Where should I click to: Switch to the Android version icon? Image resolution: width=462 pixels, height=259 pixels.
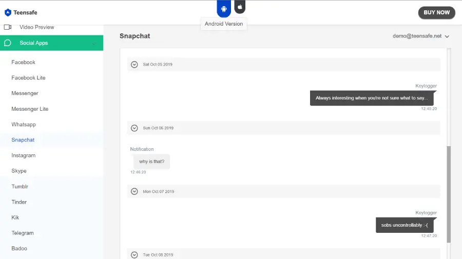(x=224, y=9)
